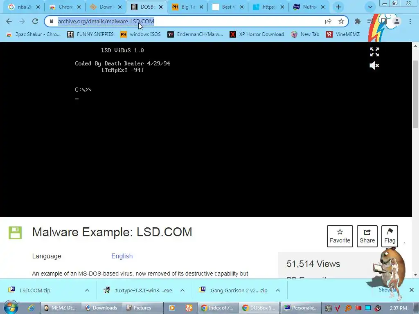Click the vertical scrollbar thumb
The height and width of the screenshot is (314, 419).
416,94
